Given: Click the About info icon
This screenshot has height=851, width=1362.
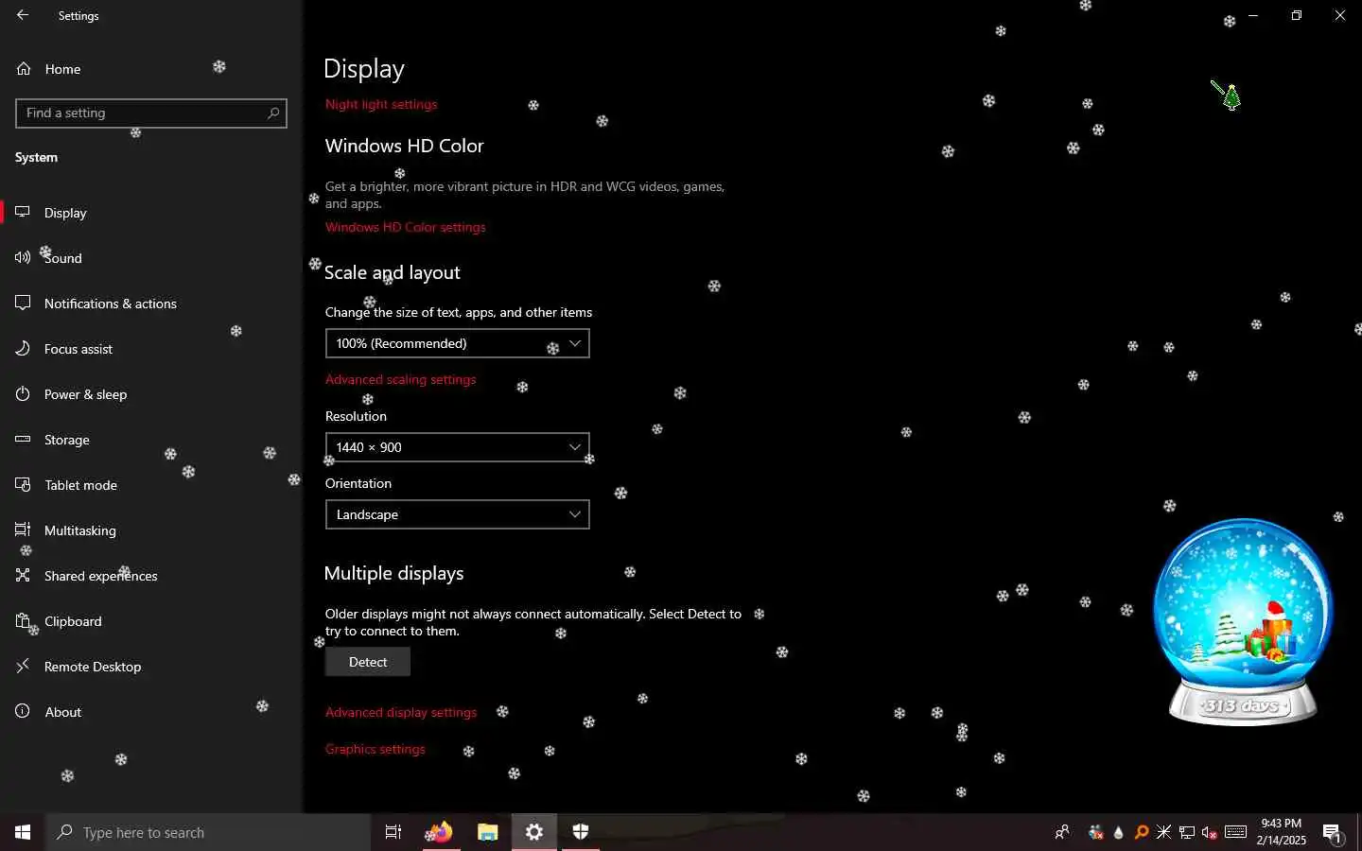Looking at the screenshot, I should pyautogui.click(x=23, y=712).
